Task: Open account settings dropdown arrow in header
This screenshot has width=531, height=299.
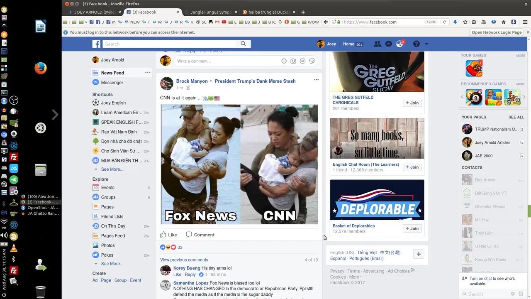Action: (x=426, y=44)
